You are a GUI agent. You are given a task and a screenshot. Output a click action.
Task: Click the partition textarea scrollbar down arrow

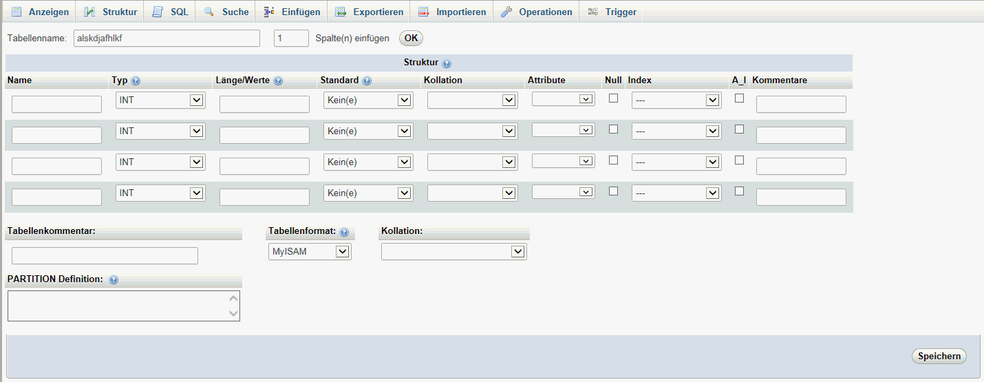click(233, 313)
